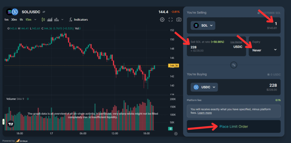Select the 15m timeframe
This screenshot has height=143, width=291.
[x=29, y=20]
